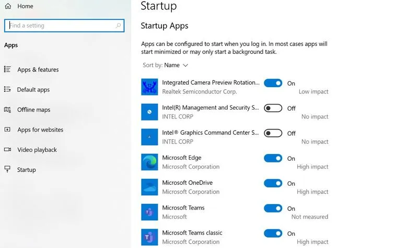The width and height of the screenshot is (418, 248).
Task: Switch off Microsoft Teams startup toggle
Action: [x=273, y=208]
